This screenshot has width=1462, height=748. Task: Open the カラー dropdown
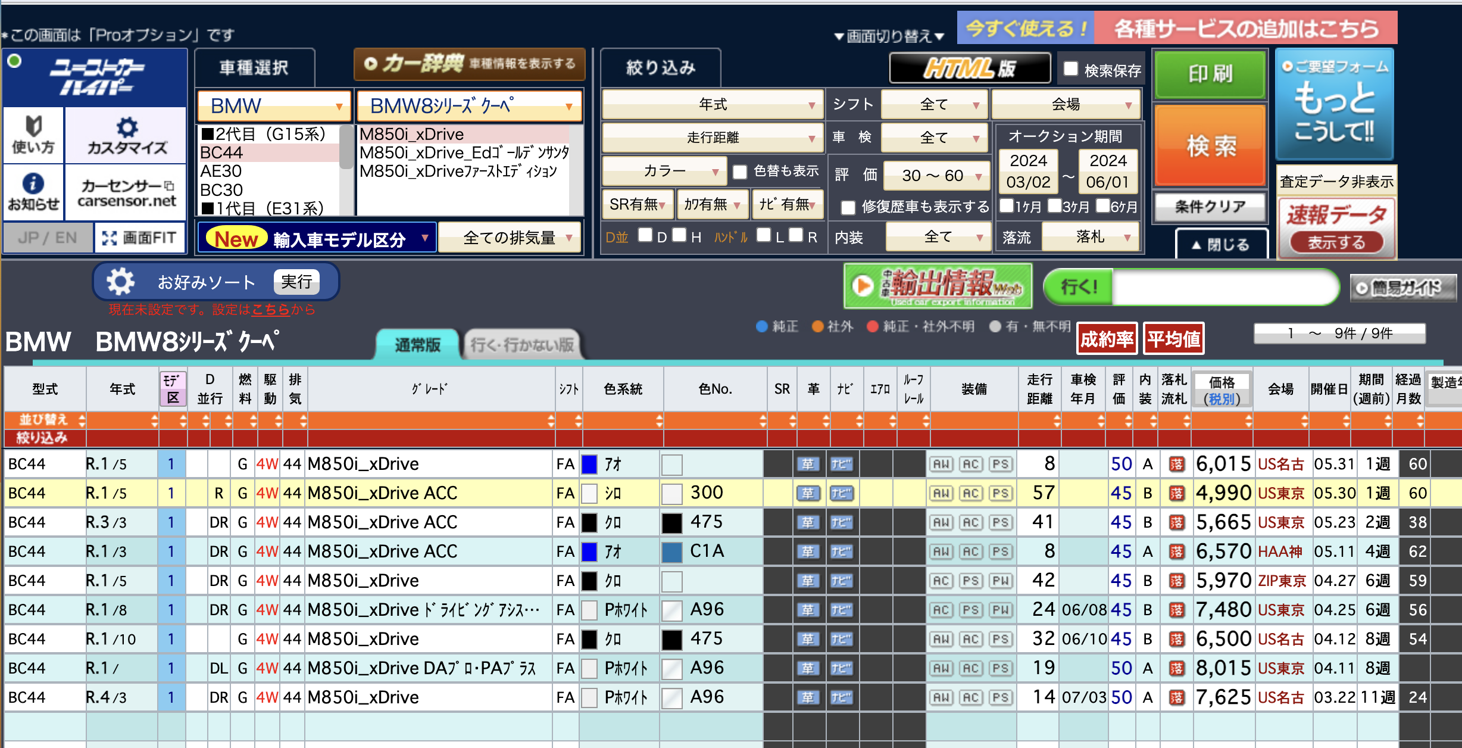coord(664,172)
